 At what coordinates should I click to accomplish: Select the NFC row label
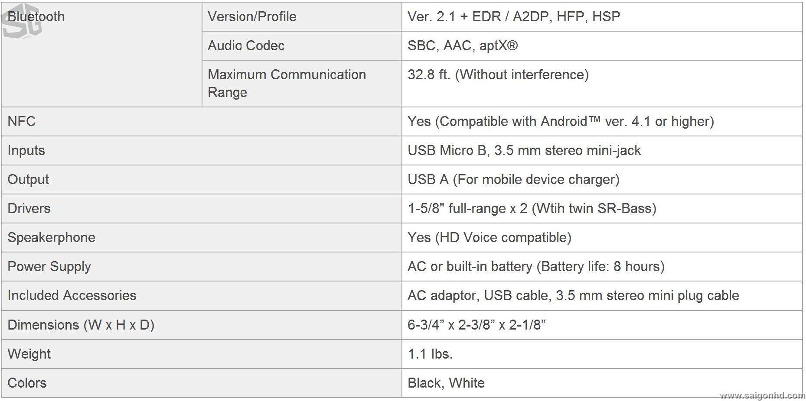[22, 121]
